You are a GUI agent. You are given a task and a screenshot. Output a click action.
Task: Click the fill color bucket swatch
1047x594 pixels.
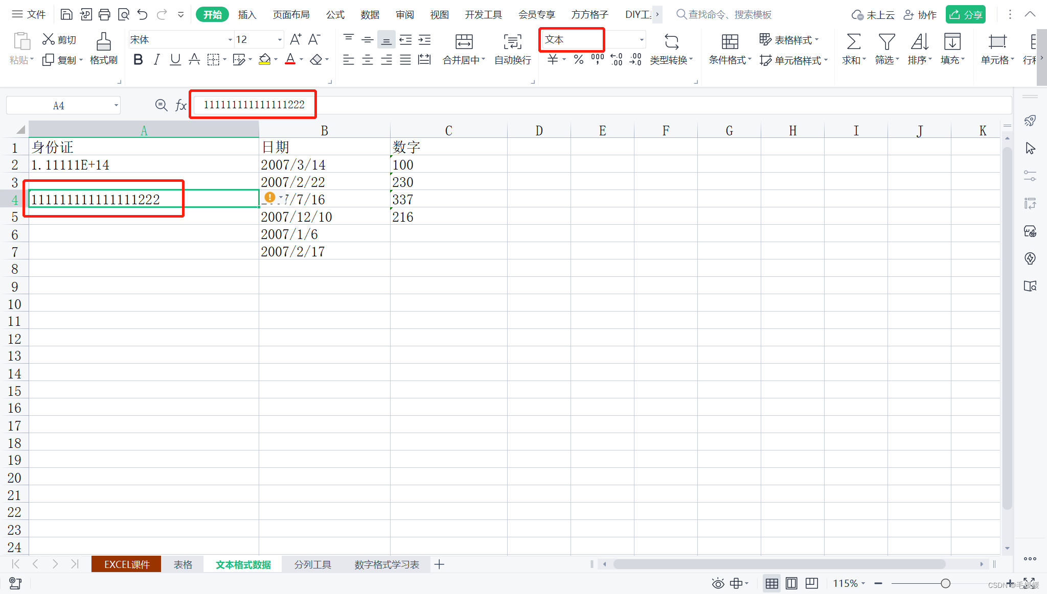coord(264,60)
